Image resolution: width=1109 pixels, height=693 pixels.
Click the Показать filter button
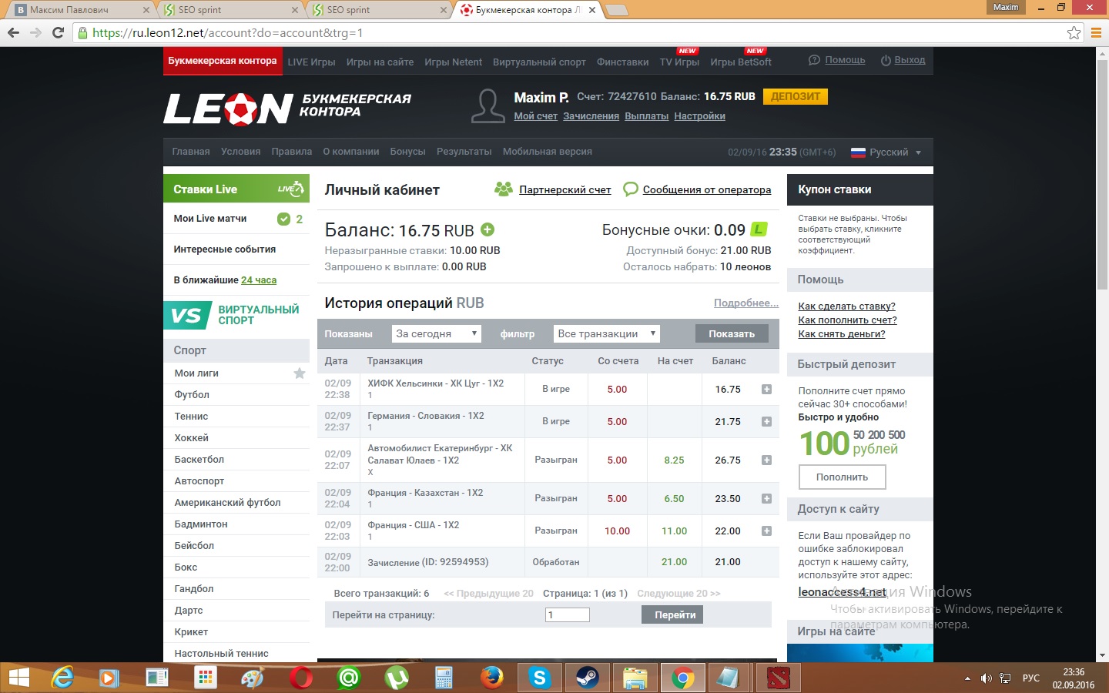(732, 333)
